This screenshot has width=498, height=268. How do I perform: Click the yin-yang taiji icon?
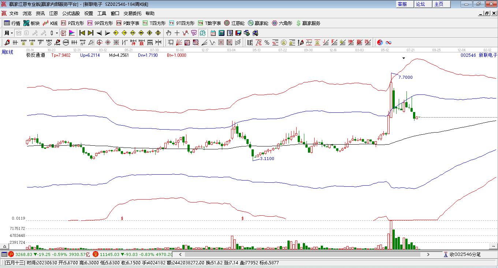[x=380, y=42]
